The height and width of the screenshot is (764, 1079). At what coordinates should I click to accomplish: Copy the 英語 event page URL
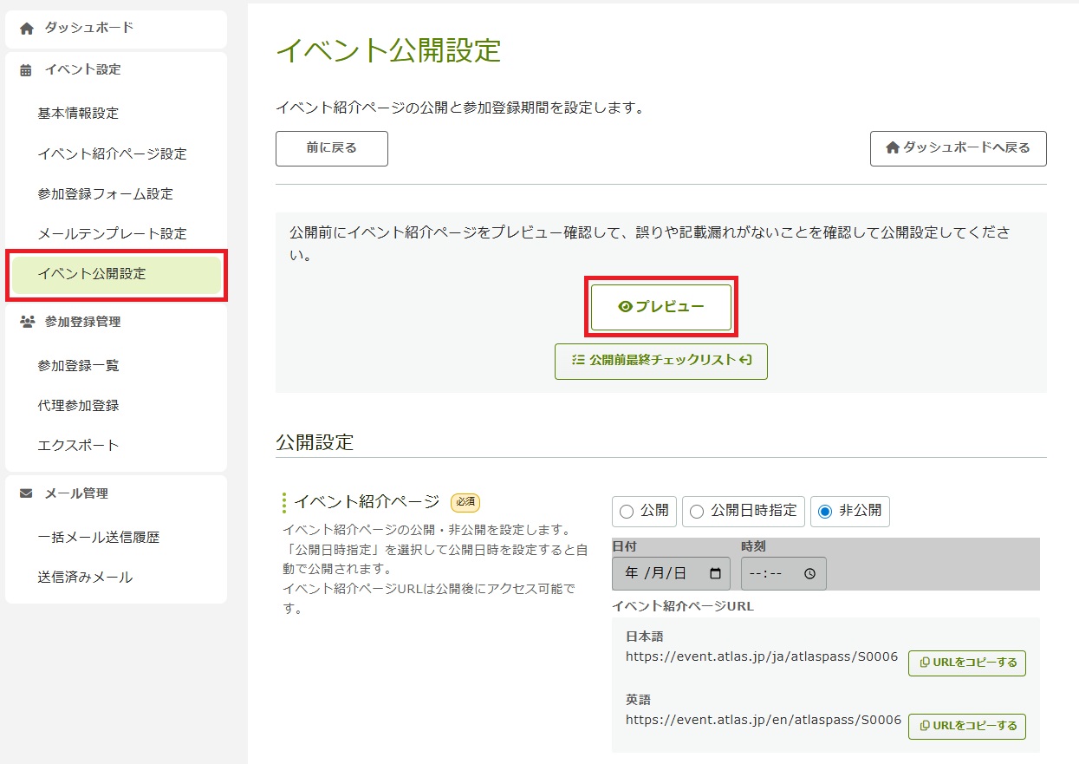tap(966, 726)
